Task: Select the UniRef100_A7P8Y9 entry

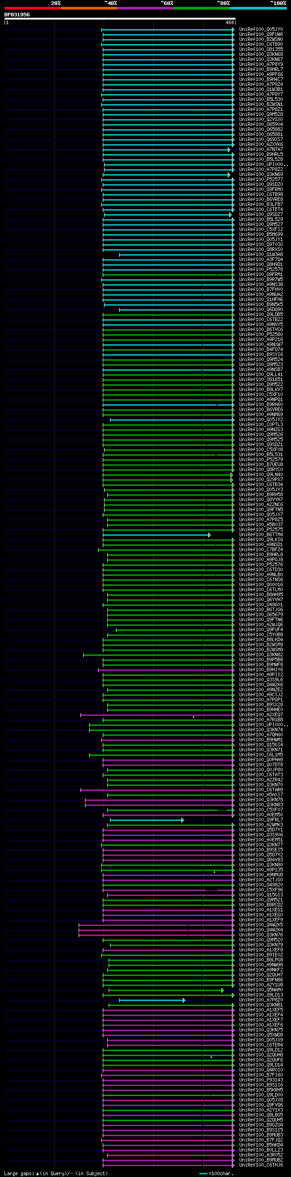Action: 261,65
